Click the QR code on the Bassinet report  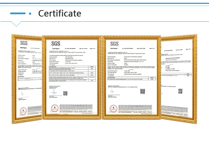[142, 91]
